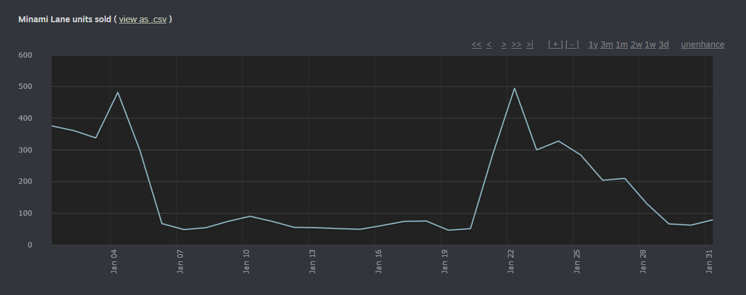Step back one period with < arrow
The image size is (746, 295).
[x=489, y=44]
